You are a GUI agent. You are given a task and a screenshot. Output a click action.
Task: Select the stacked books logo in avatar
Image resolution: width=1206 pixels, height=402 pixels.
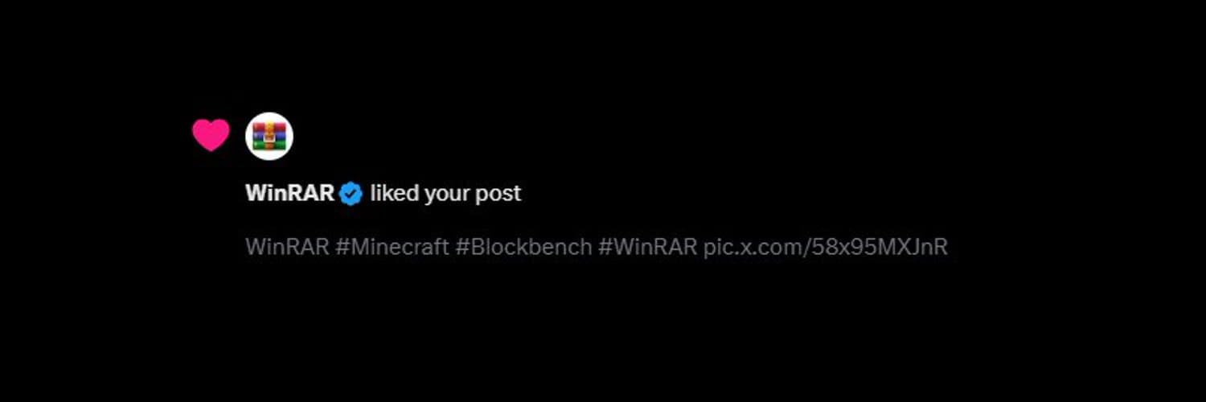(x=269, y=136)
